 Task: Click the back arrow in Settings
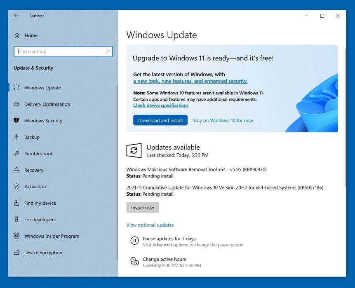[x=16, y=16]
